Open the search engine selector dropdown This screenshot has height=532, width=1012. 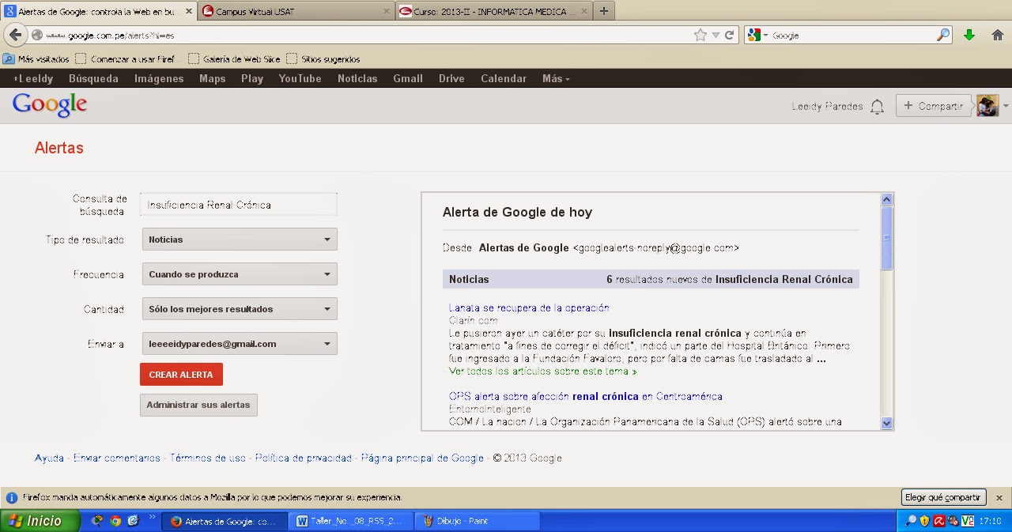point(756,36)
